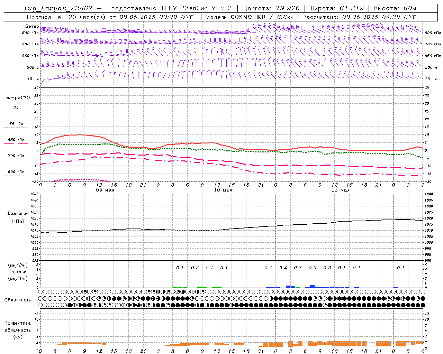Click the red line sample under '2м' legend
The image size is (443, 354).
point(16,112)
